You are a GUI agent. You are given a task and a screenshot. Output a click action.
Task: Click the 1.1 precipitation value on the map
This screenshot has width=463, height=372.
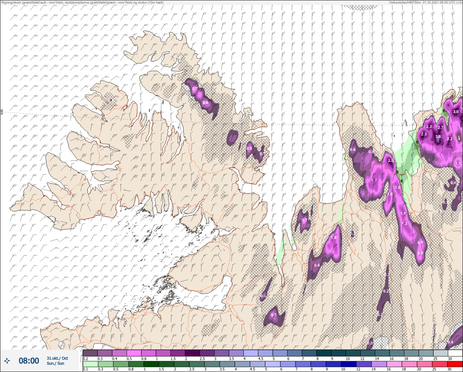pos(458,163)
